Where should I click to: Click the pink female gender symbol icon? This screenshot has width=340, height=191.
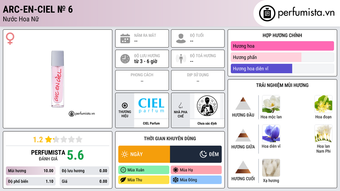tap(10, 38)
